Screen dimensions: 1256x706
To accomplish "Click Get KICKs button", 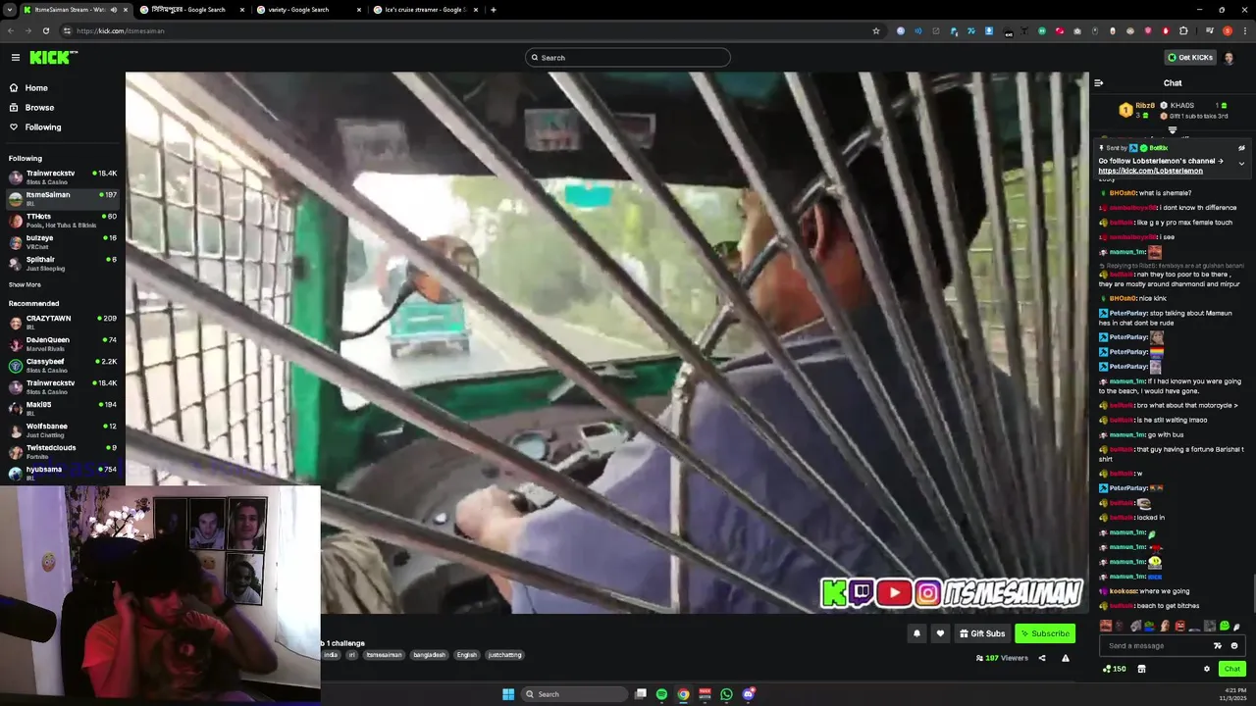I will click(x=1190, y=58).
